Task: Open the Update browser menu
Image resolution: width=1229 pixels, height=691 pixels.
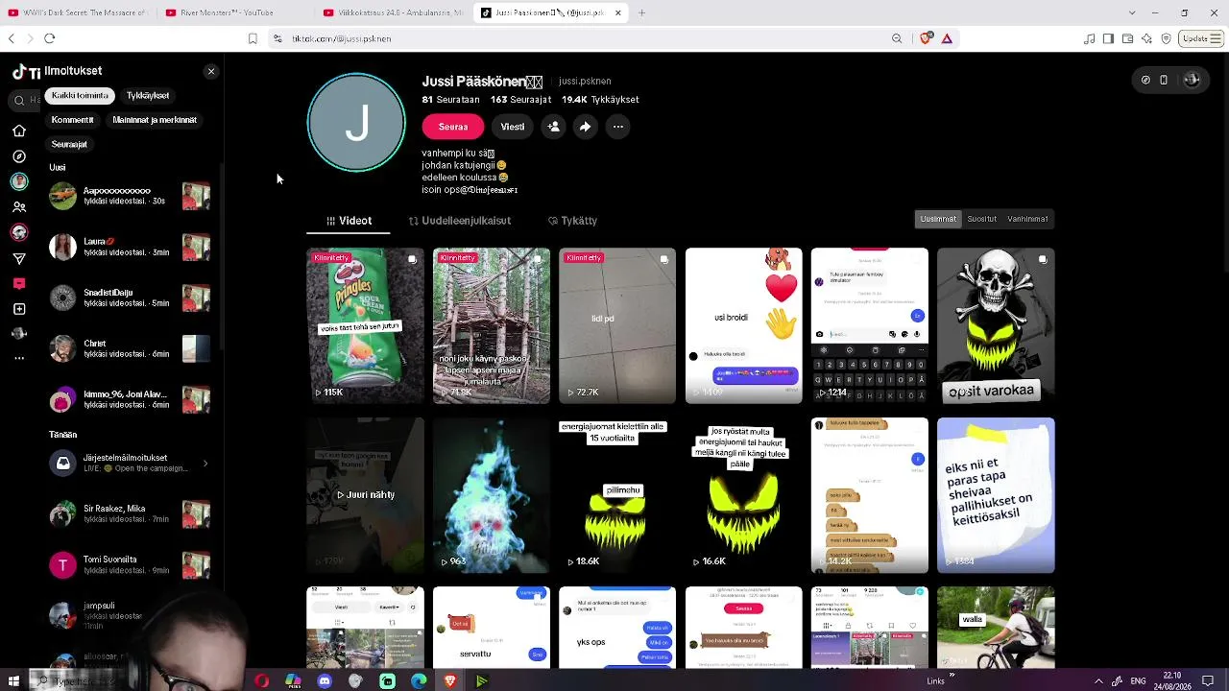Action: pos(1201,38)
